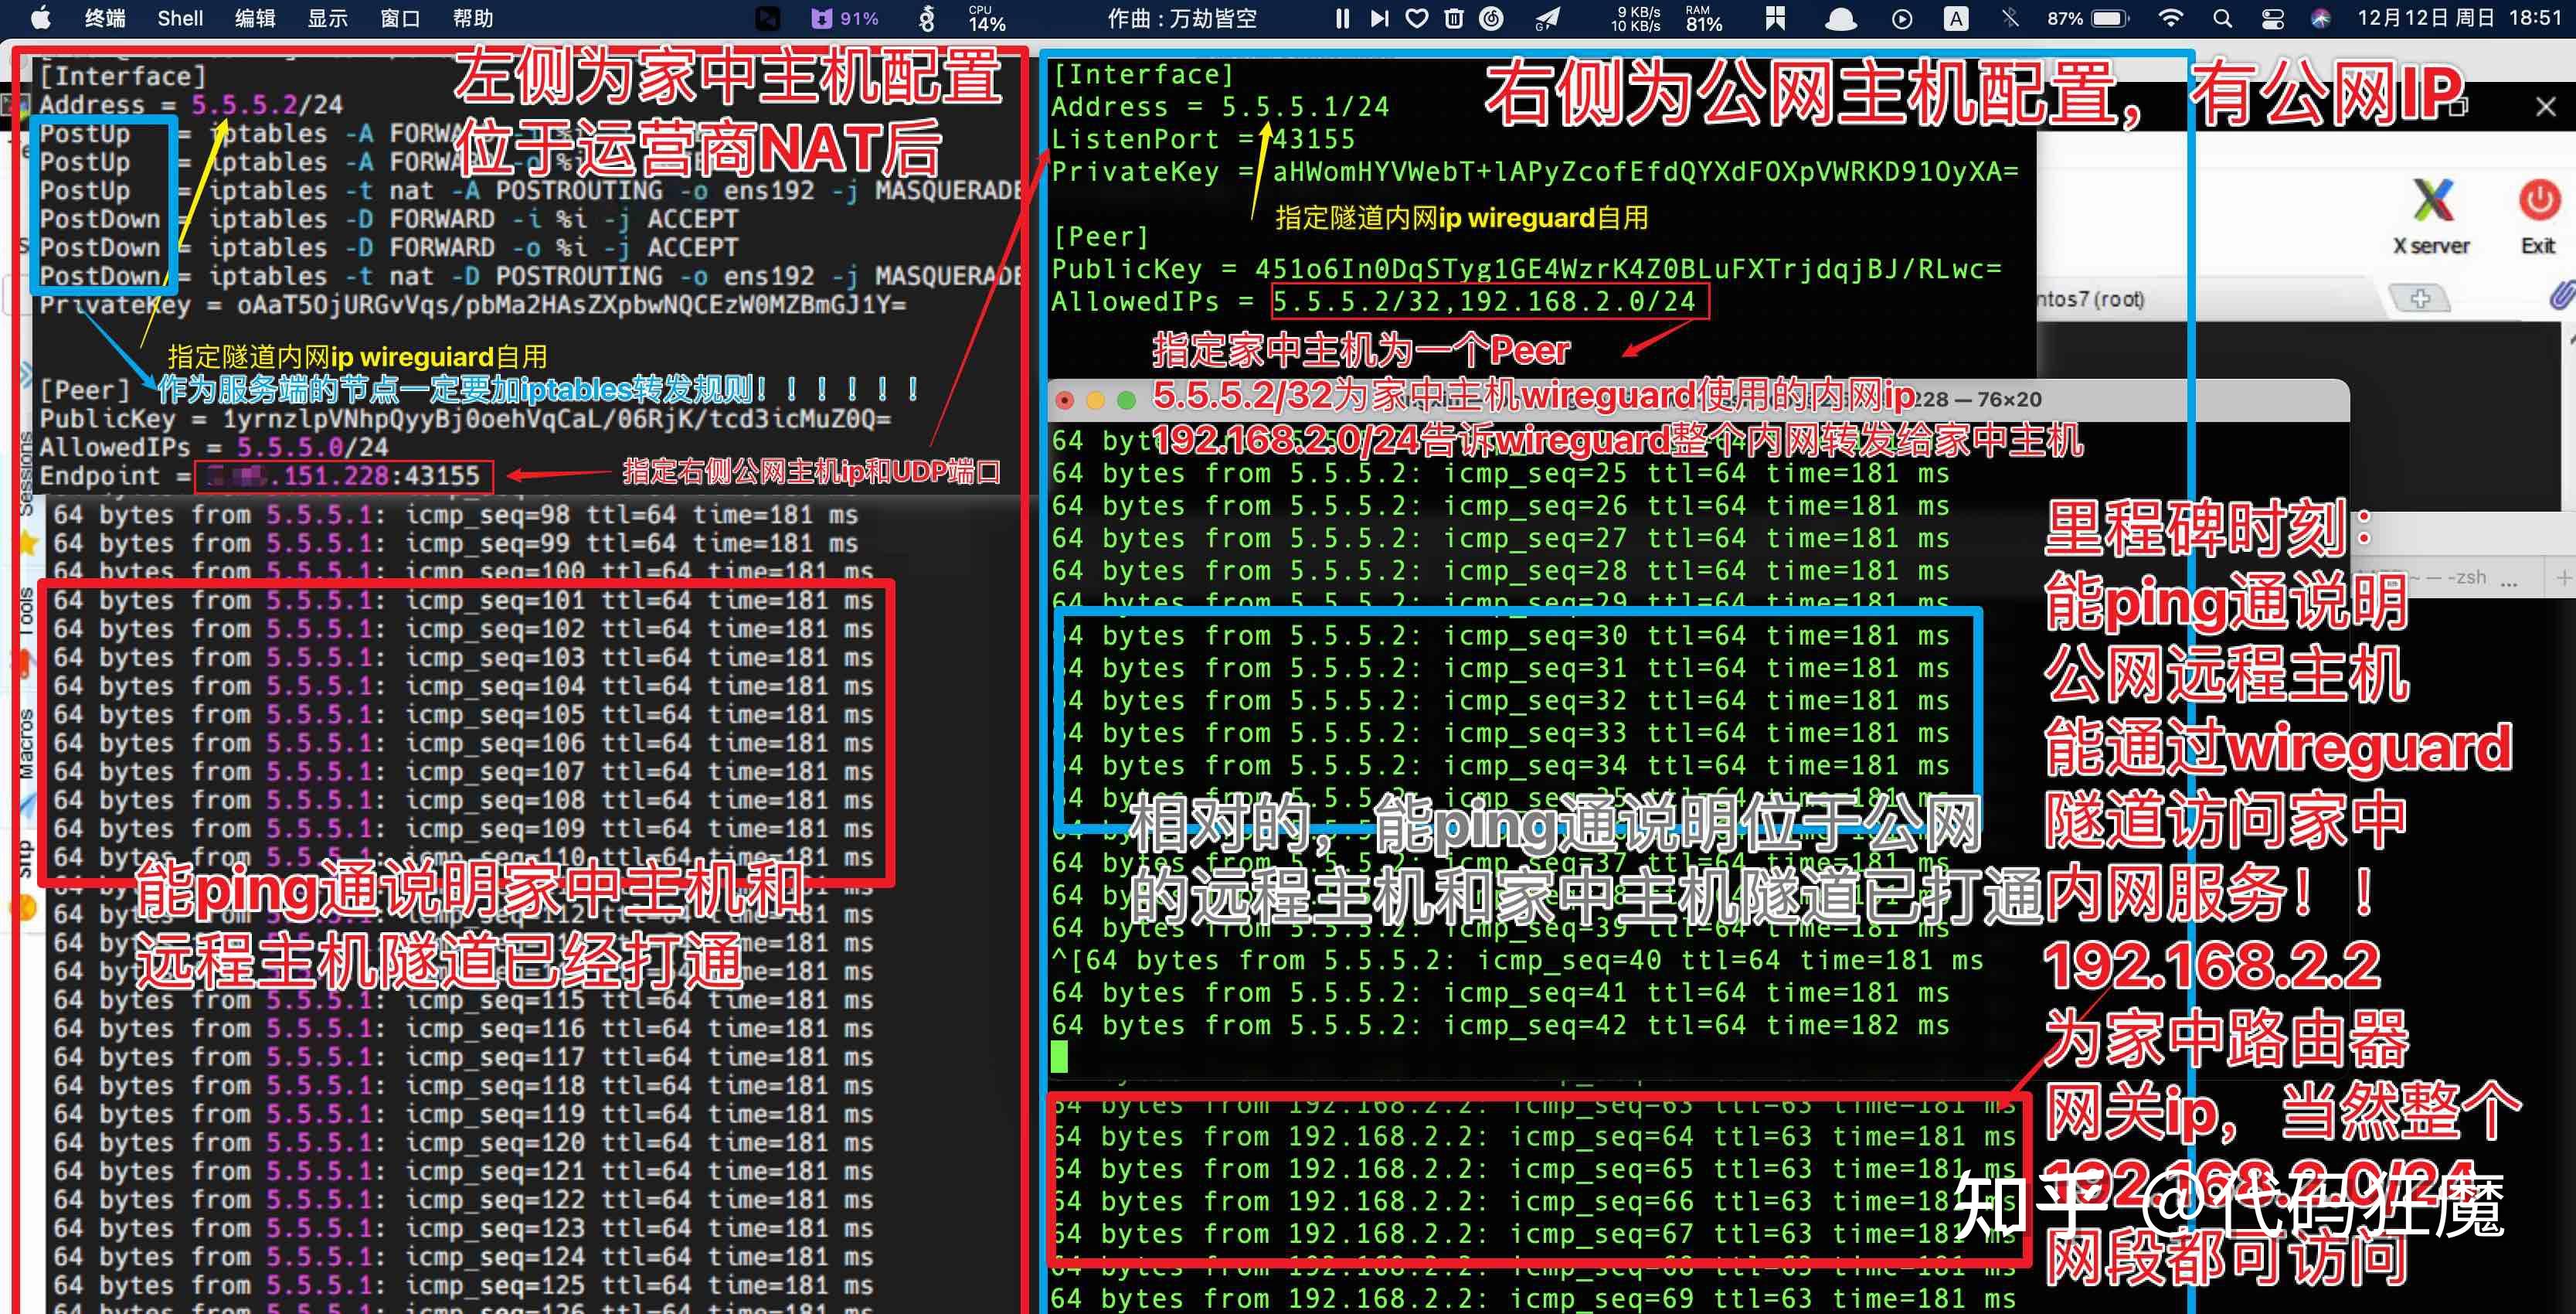Screen dimensions: 2576x1314
Task: Open the CPU 14% usage monitor
Action: (986, 18)
